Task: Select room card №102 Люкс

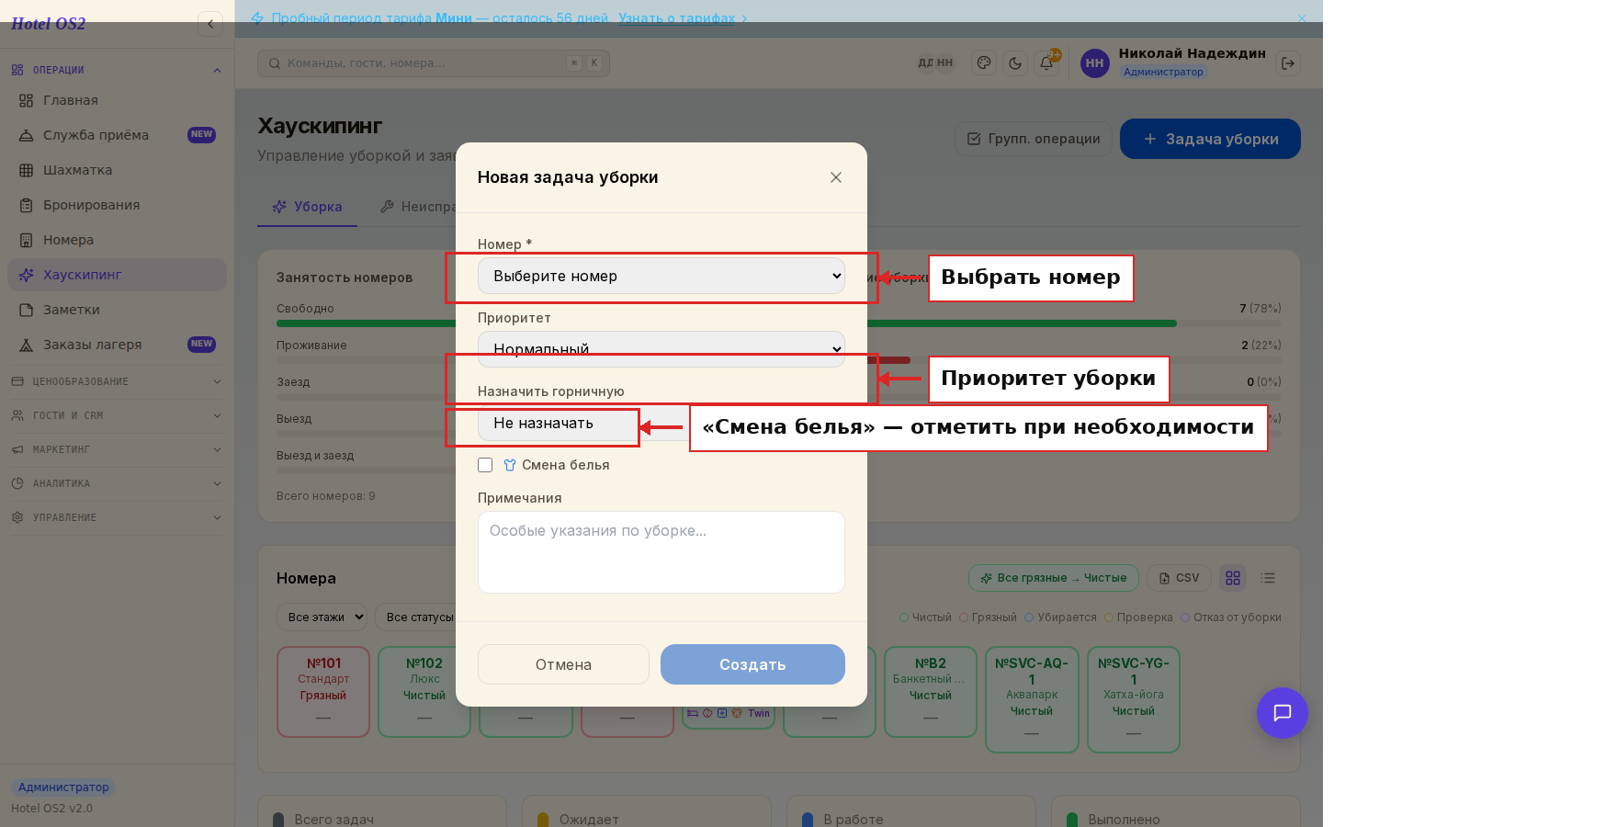Action: pos(424,692)
